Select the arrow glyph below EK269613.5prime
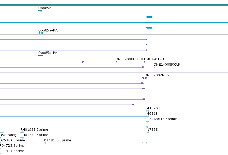The image size is (228, 155). (147, 122)
